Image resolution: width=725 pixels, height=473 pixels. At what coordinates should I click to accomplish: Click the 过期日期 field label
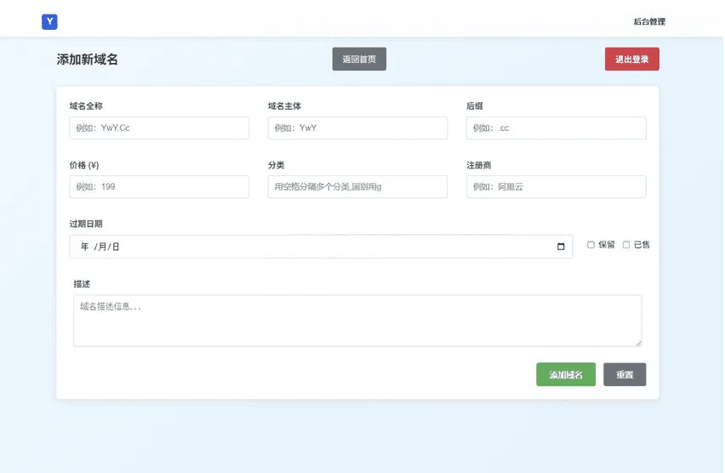click(x=86, y=224)
